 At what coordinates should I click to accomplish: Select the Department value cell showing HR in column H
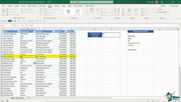pos(111,34)
